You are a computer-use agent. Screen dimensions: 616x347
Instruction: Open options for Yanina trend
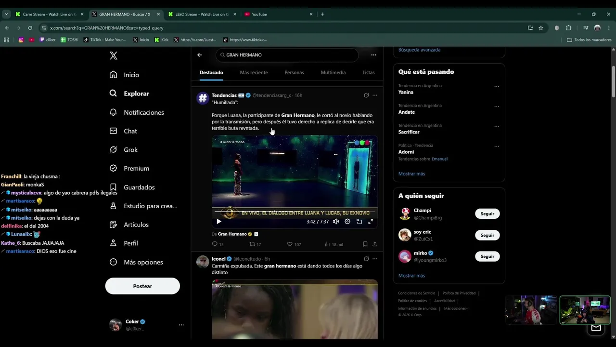click(x=497, y=87)
